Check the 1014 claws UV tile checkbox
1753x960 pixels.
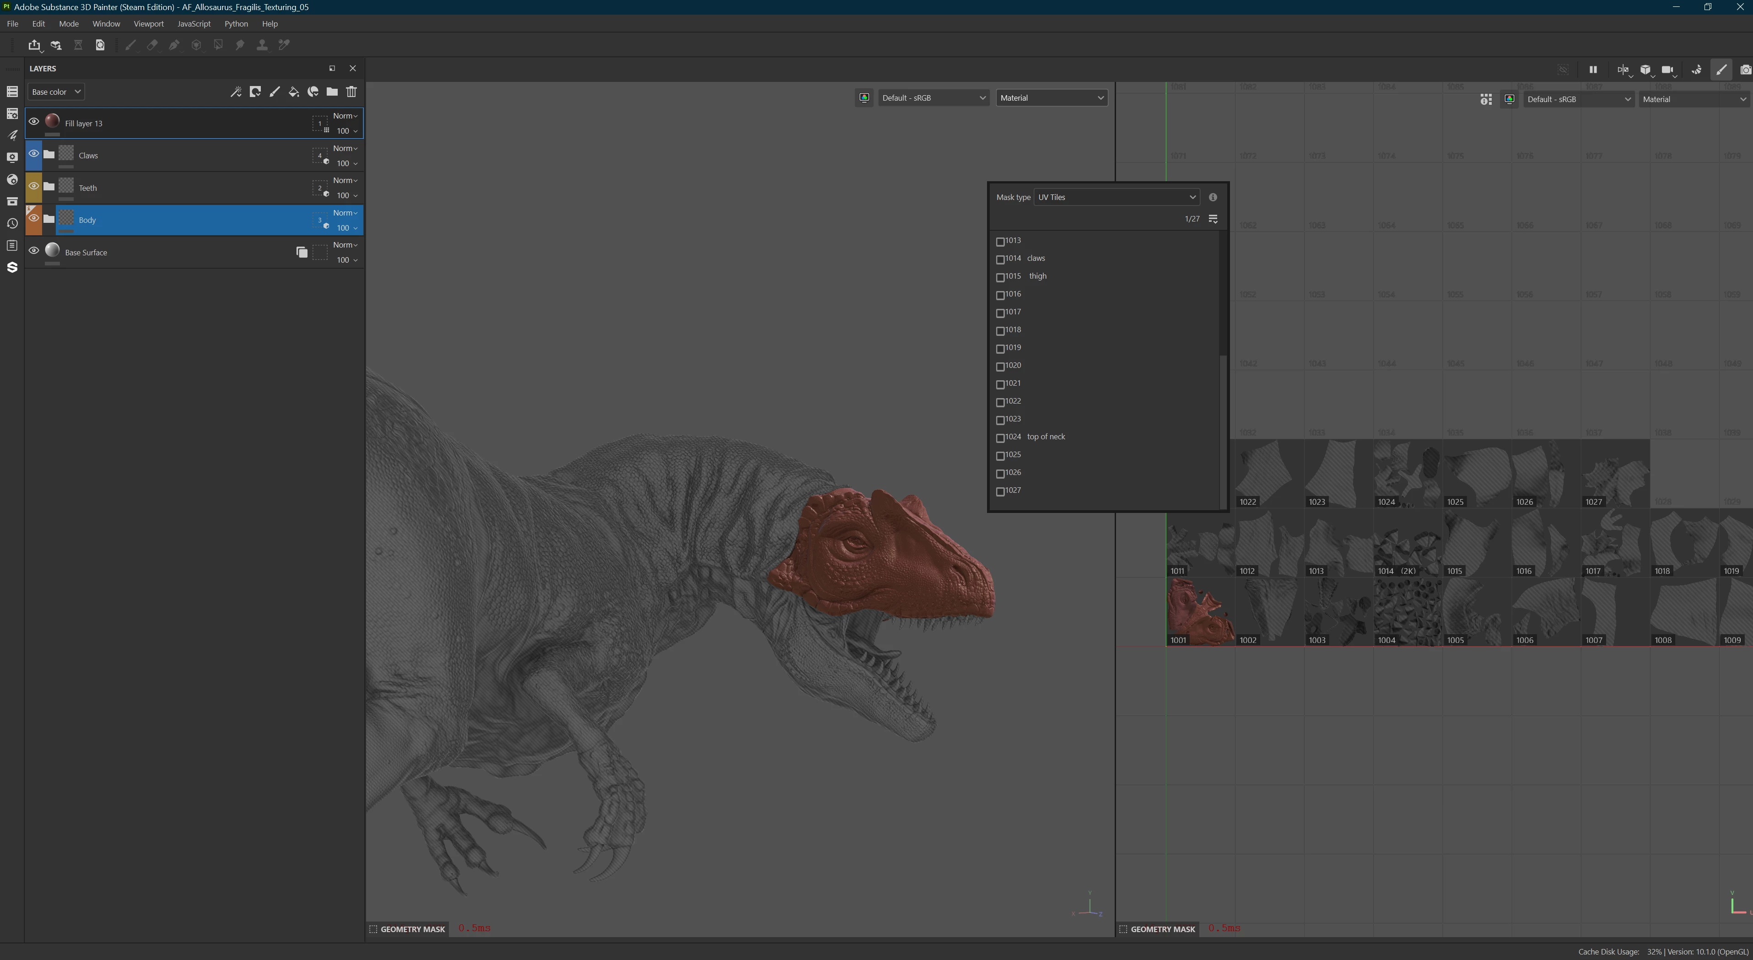pyautogui.click(x=1000, y=259)
